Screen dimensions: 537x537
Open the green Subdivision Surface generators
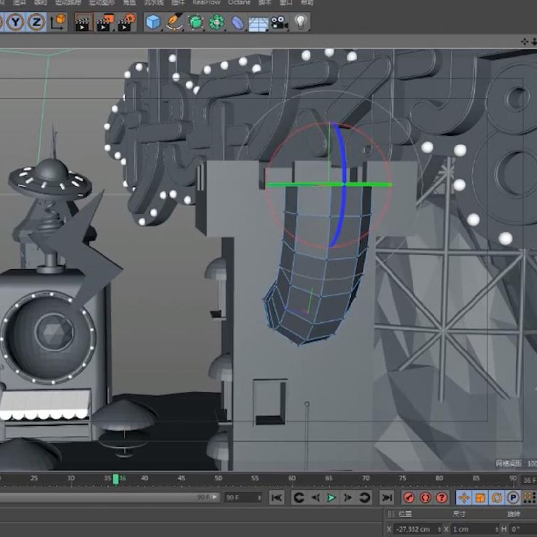coord(195,22)
